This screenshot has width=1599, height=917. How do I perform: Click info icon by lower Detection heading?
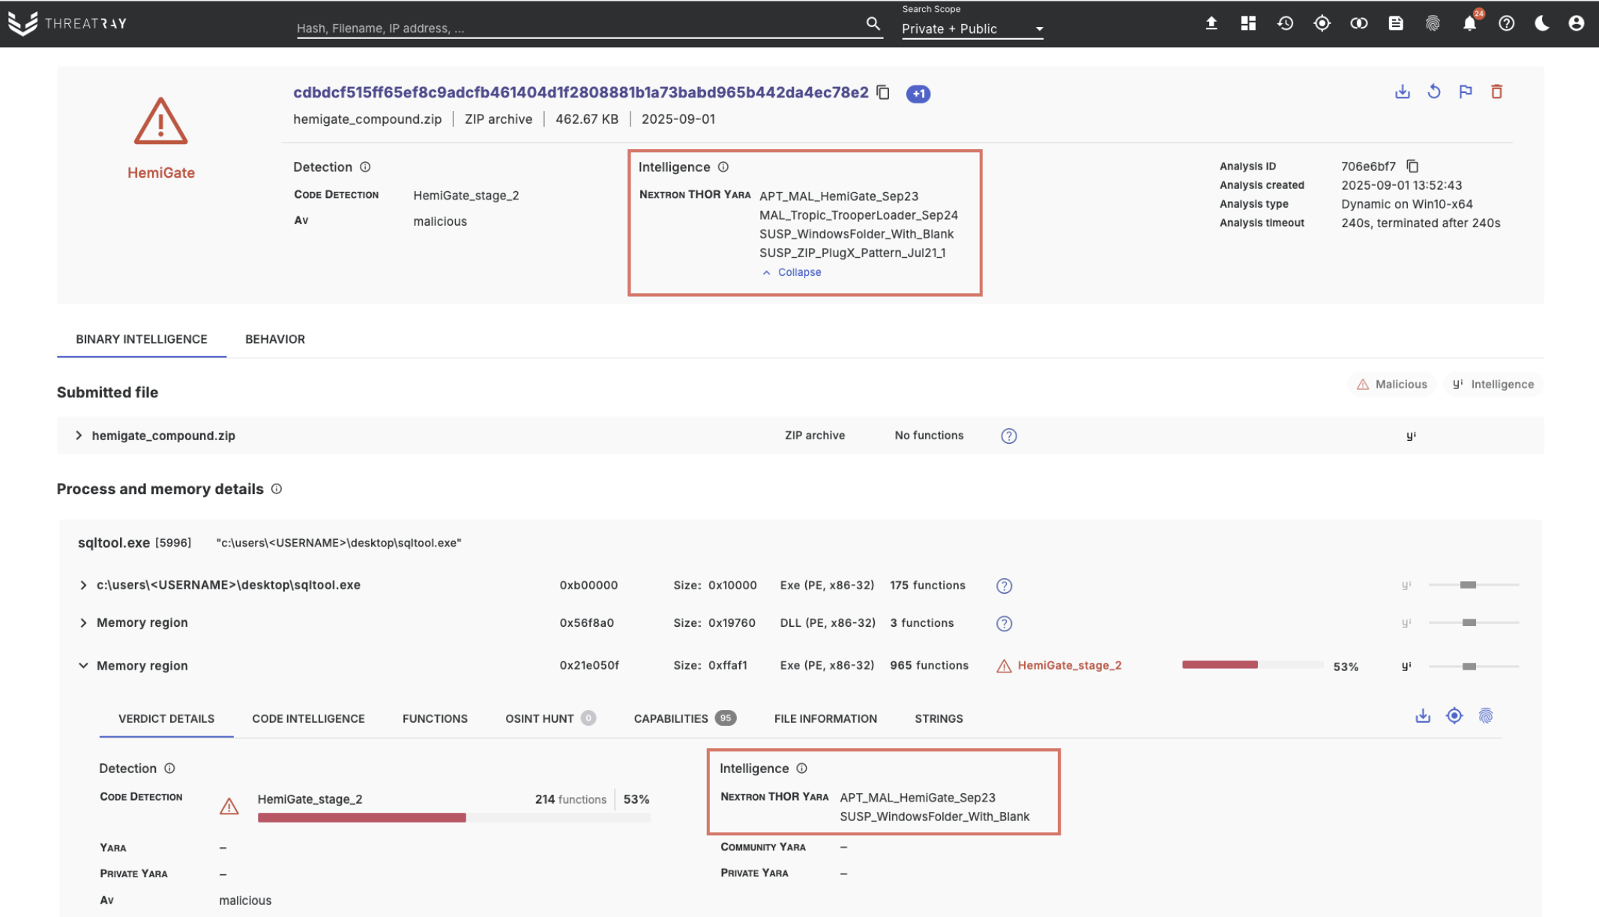[x=169, y=768]
